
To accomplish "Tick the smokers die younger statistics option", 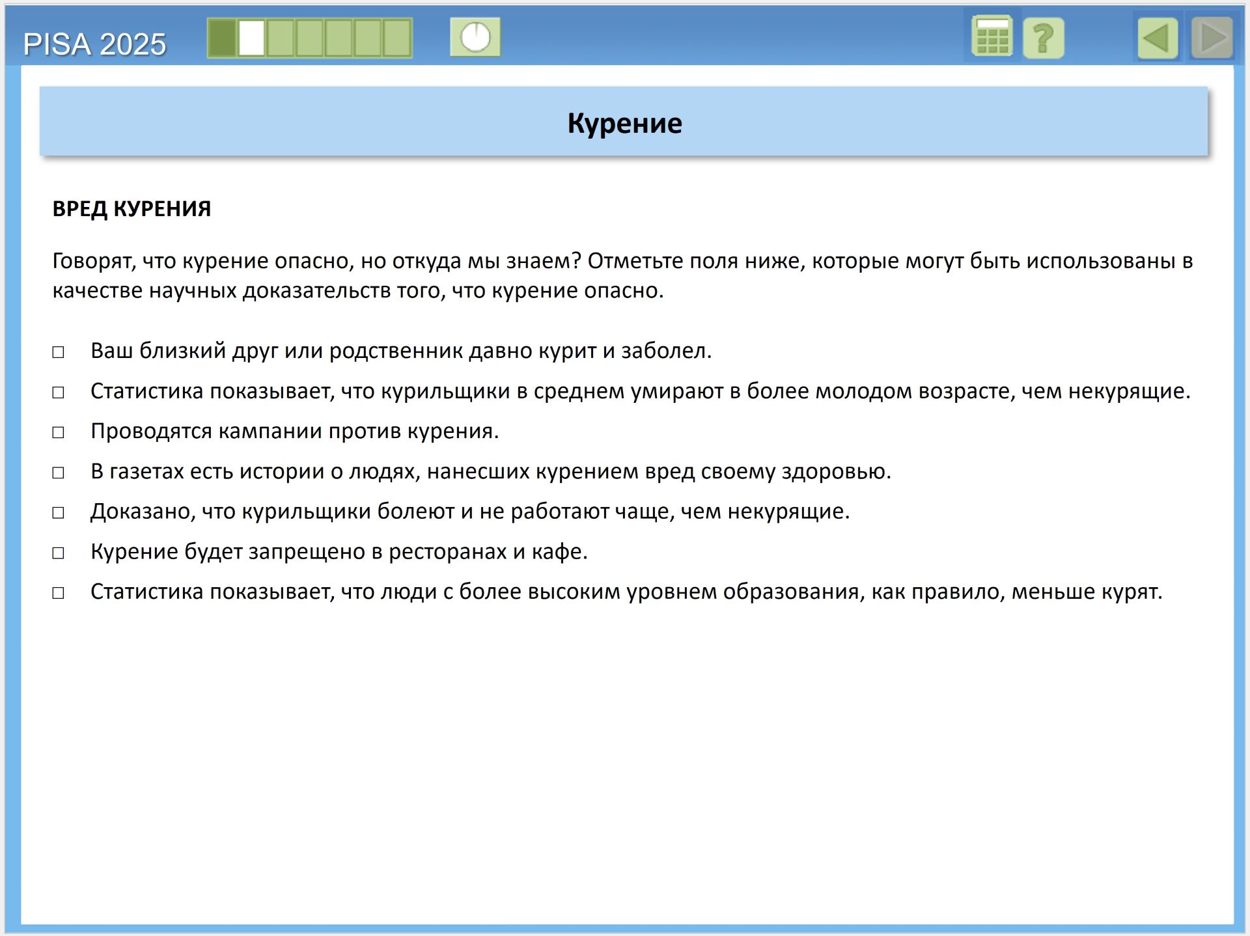I will [59, 392].
